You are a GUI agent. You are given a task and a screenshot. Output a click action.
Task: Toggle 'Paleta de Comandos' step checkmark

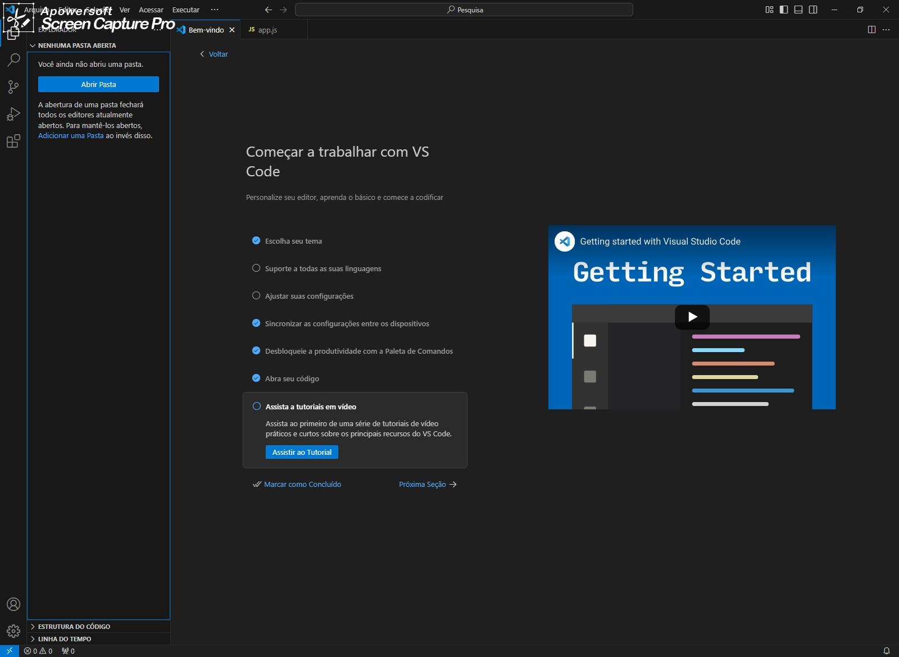tap(256, 350)
